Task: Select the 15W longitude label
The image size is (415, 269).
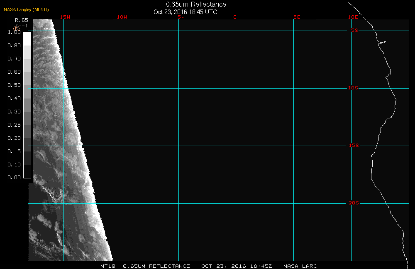Action: click(65, 17)
